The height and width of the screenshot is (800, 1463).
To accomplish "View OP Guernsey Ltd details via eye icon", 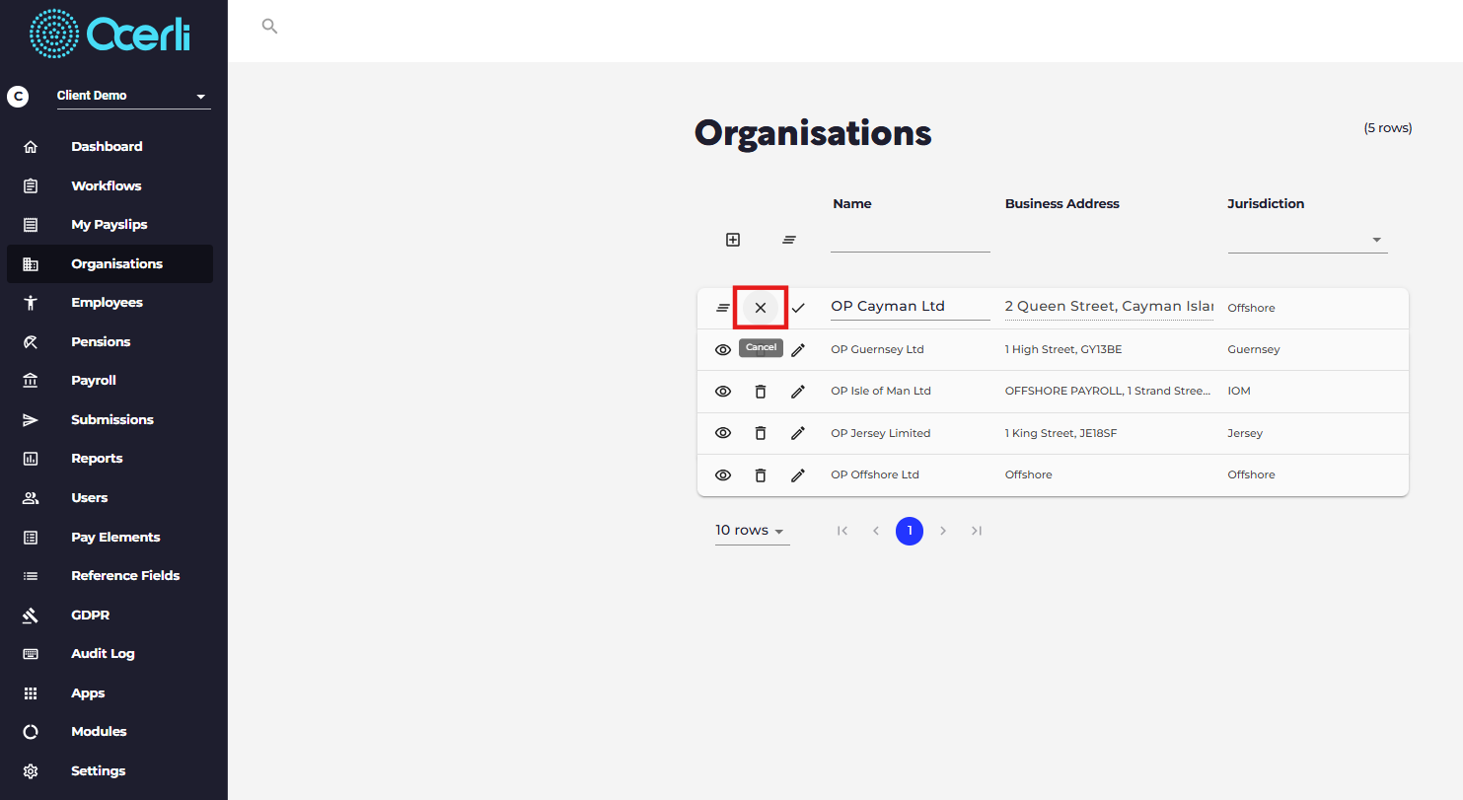I will pos(723,349).
